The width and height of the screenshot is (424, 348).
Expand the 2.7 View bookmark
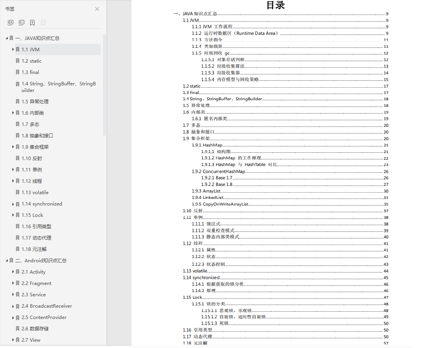(x=13, y=340)
